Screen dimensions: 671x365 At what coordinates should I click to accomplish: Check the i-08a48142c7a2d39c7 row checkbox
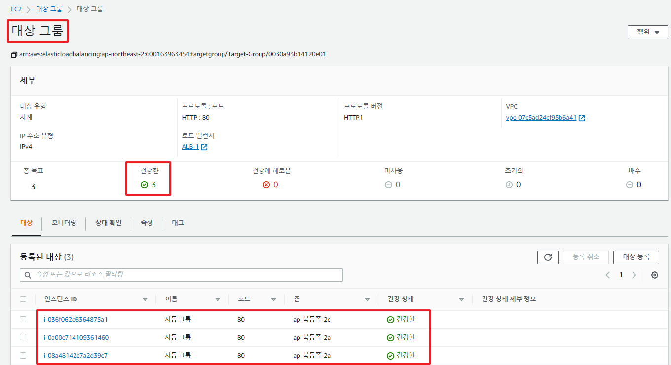23,355
